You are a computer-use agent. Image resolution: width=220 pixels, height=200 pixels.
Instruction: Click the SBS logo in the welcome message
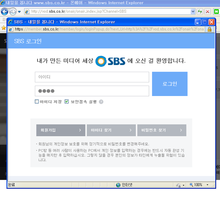110,61
